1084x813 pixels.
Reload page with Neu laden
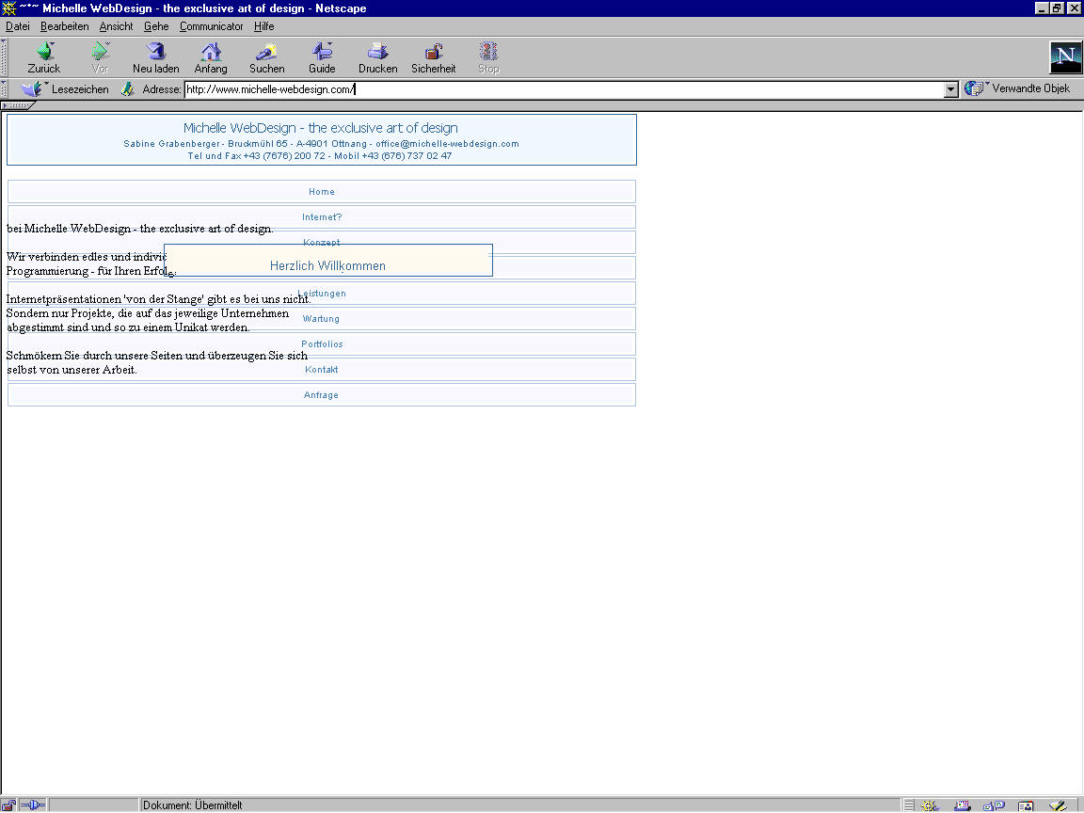click(155, 57)
